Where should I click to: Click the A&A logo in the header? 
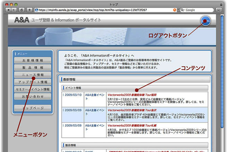pos(21,20)
